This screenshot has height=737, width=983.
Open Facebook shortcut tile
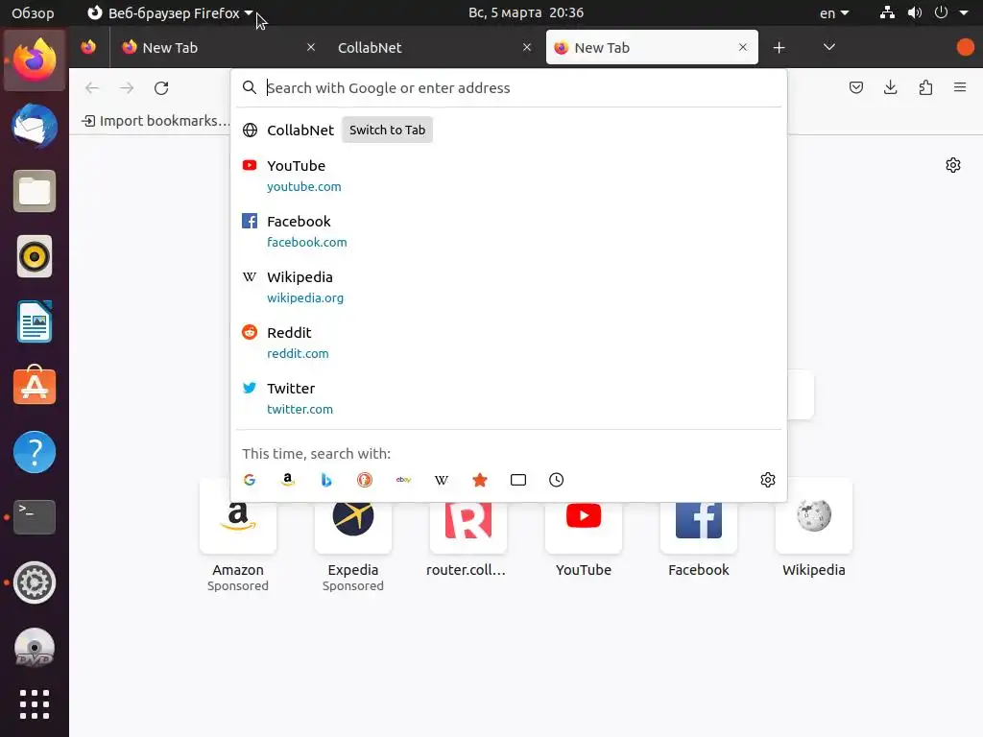pyautogui.click(x=699, y=530)
